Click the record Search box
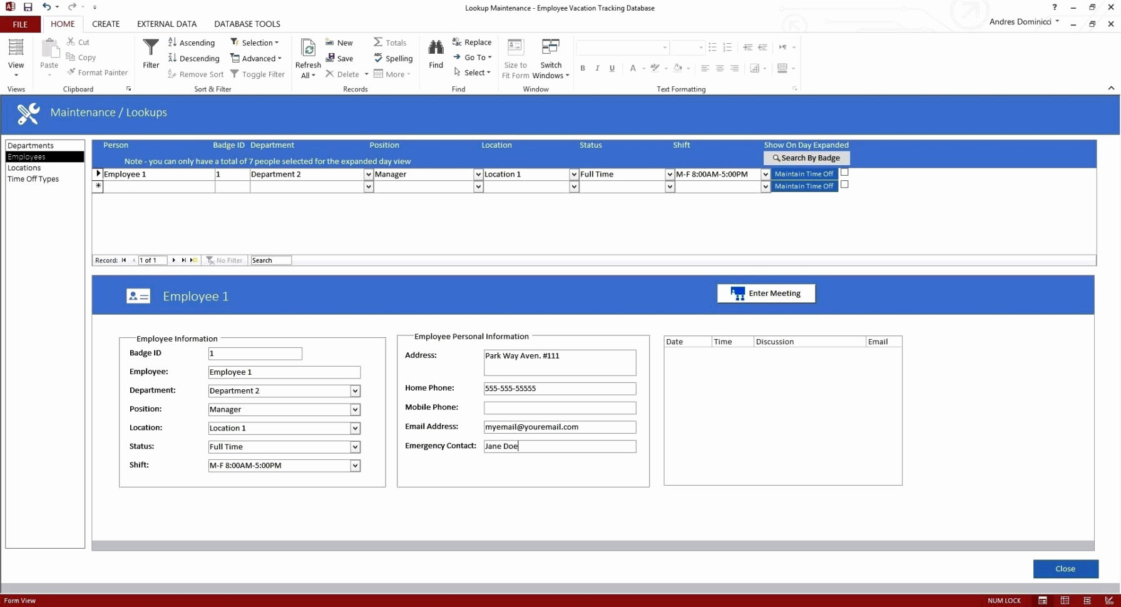 tap(270, 260)
